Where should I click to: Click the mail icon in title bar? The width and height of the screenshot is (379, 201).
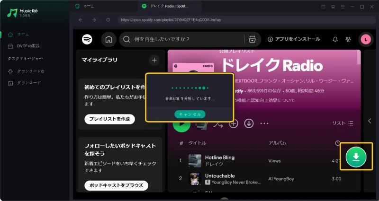(323, 7)
